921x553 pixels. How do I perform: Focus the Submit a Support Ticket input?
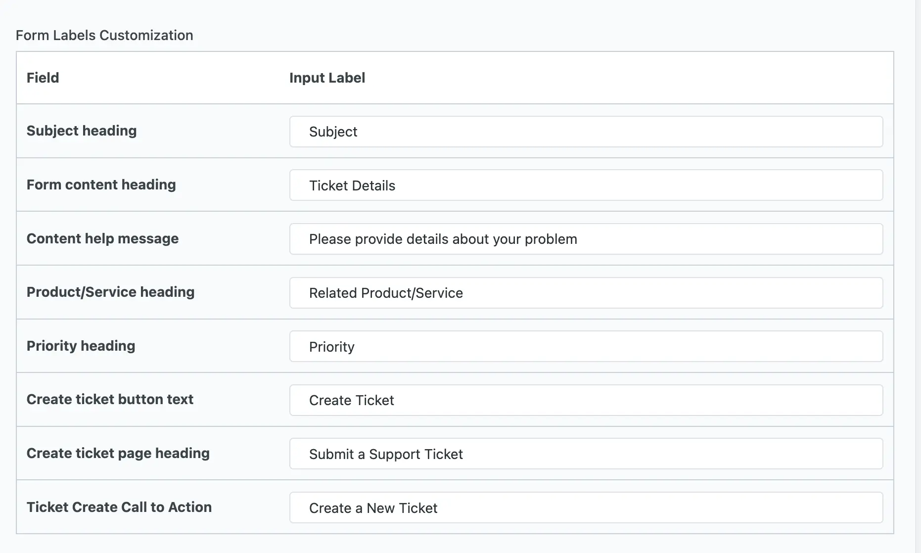pyautogui.click(x=586, y=454)
